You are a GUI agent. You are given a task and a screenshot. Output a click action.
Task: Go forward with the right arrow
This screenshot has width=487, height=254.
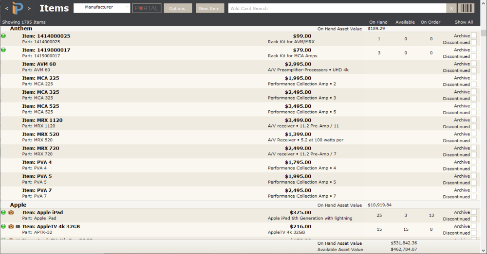[x=29, y=8]
